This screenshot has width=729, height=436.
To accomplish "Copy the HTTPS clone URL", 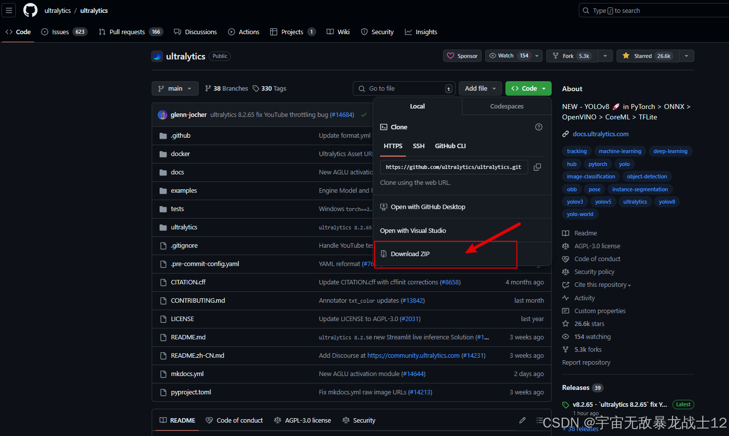I will coord(537,167).
